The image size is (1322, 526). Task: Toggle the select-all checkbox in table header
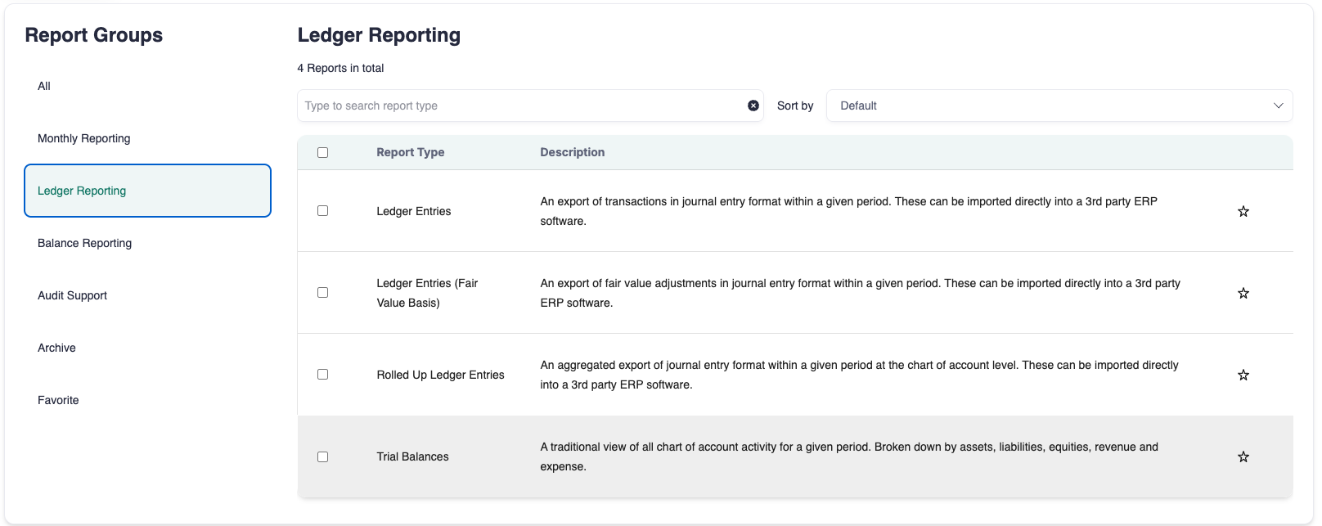pyautogui.click(x=322, y=152)
